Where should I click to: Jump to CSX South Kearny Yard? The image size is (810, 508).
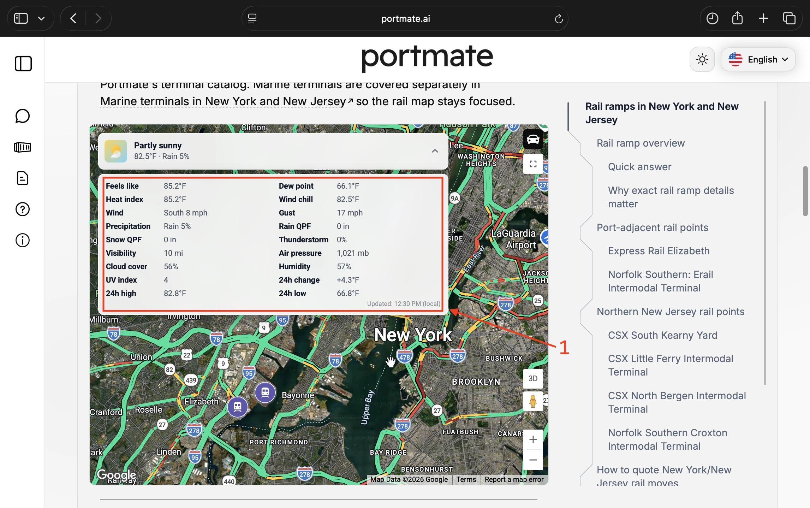point(662,335)
